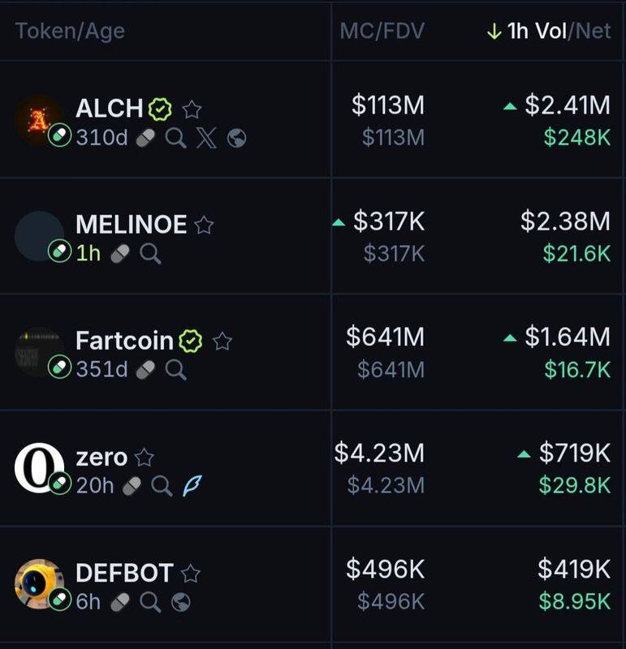The image size is (626, 649).
Task: Star the MELINOE token as favorite
Action: click(204, 225)
